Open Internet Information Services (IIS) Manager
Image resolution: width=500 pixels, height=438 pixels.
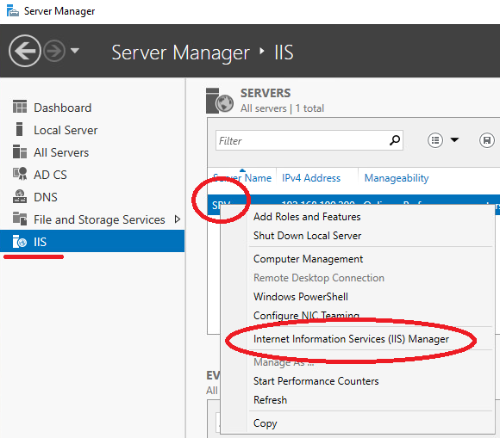pos(351,339)
